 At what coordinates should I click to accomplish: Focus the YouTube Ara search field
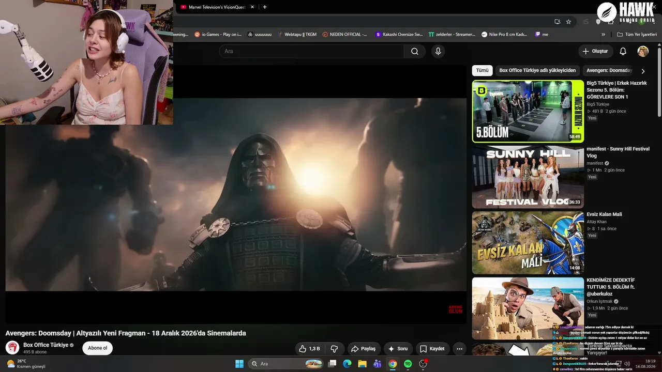click(x=311, y=51)
